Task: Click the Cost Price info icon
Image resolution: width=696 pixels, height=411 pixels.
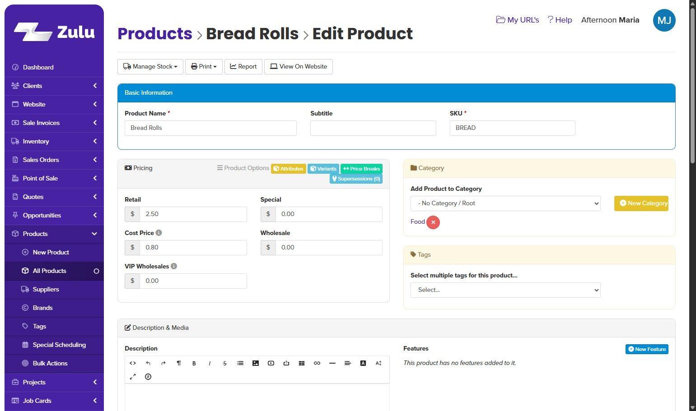Action: point(159,233)
